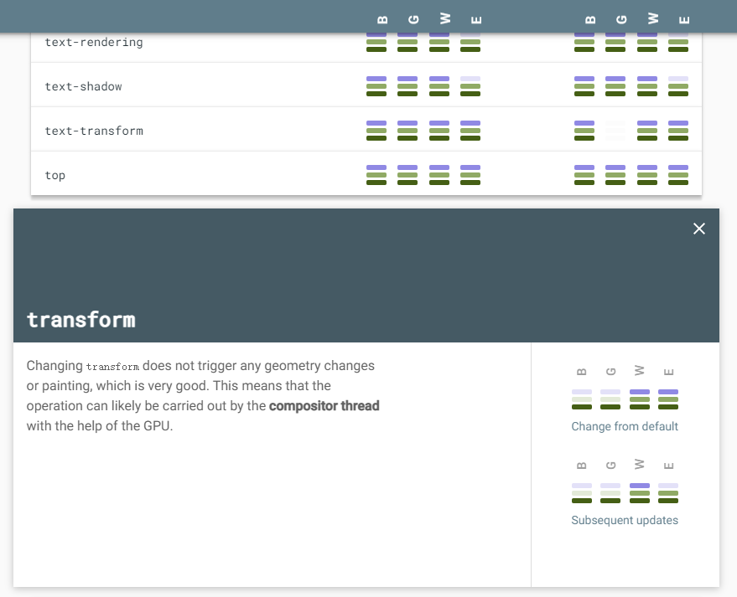
Task: Click B indicator above Change from default
Action: tap(582, 399)
